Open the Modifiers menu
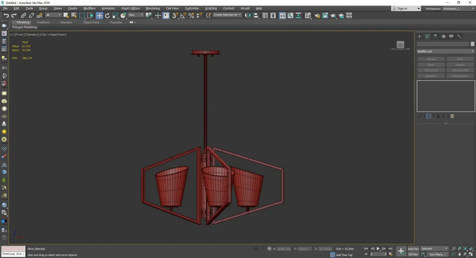This screenshot has height=258, width=476. (x=89, y=8)
